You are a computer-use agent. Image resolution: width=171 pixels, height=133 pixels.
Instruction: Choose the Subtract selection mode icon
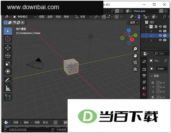click(x=14, y=22)
